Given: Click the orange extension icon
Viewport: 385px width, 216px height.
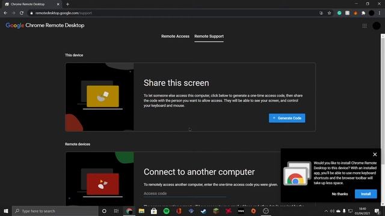Looking at the screenshot, I should 356,13.
